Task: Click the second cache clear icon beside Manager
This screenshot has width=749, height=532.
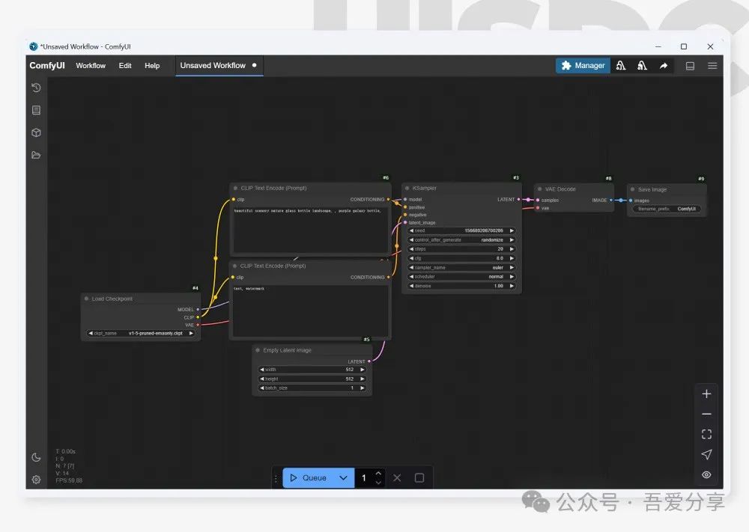Action: (642, 65)
